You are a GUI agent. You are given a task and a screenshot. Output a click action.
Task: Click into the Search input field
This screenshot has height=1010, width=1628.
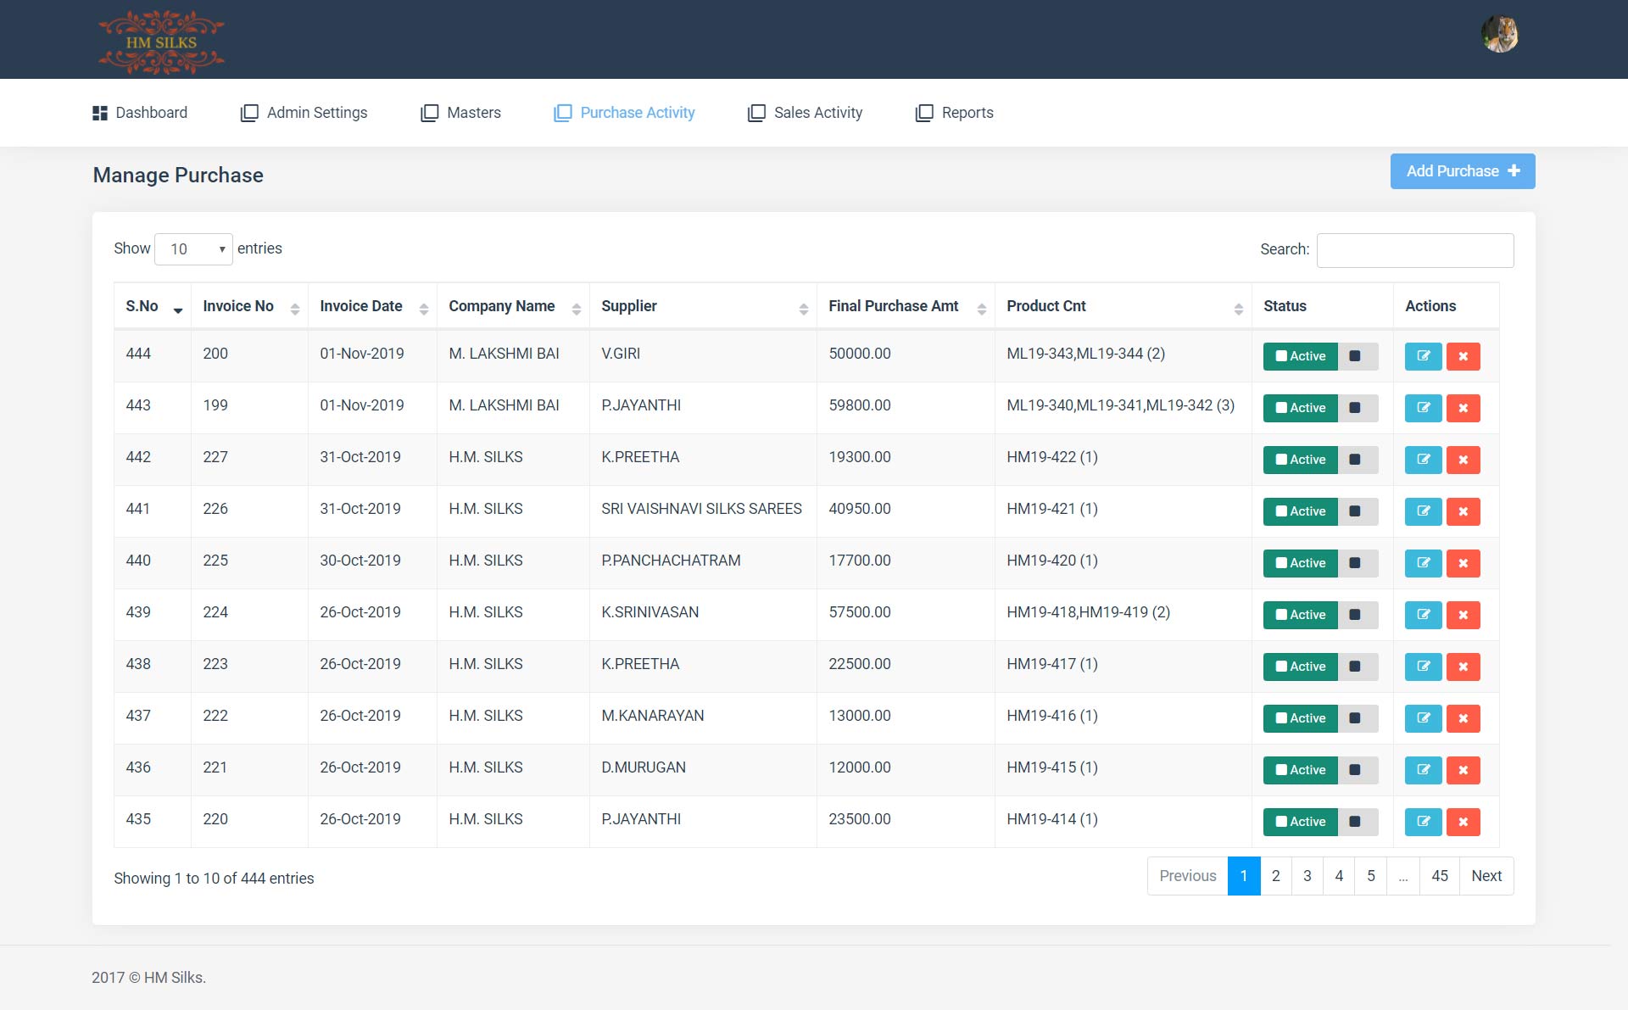pyautogui.click(x=1414, y=250)
